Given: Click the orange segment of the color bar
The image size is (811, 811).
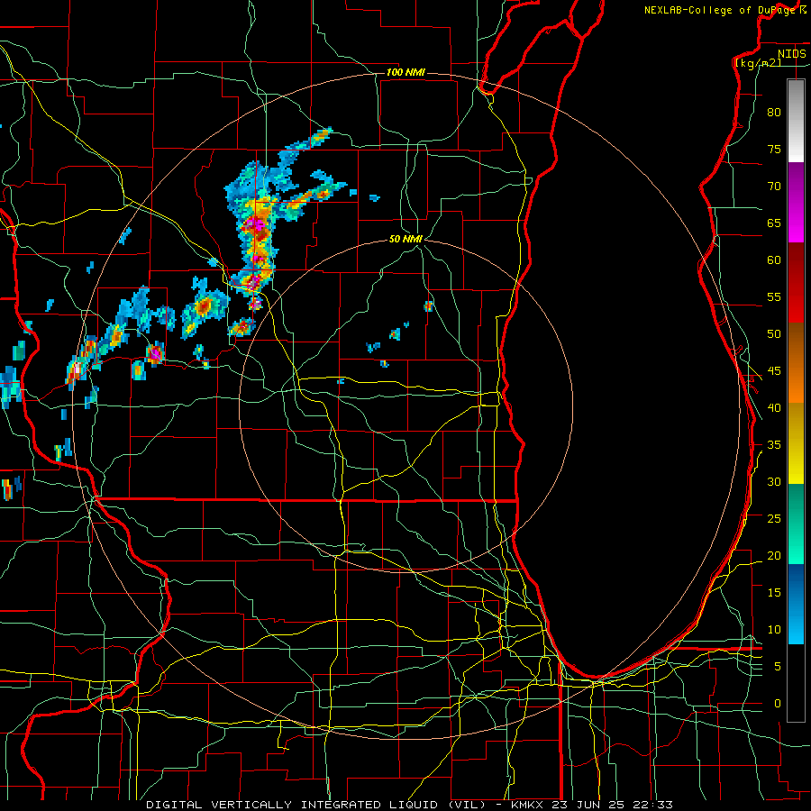Looking at the screenshot, I should (796, 362).
